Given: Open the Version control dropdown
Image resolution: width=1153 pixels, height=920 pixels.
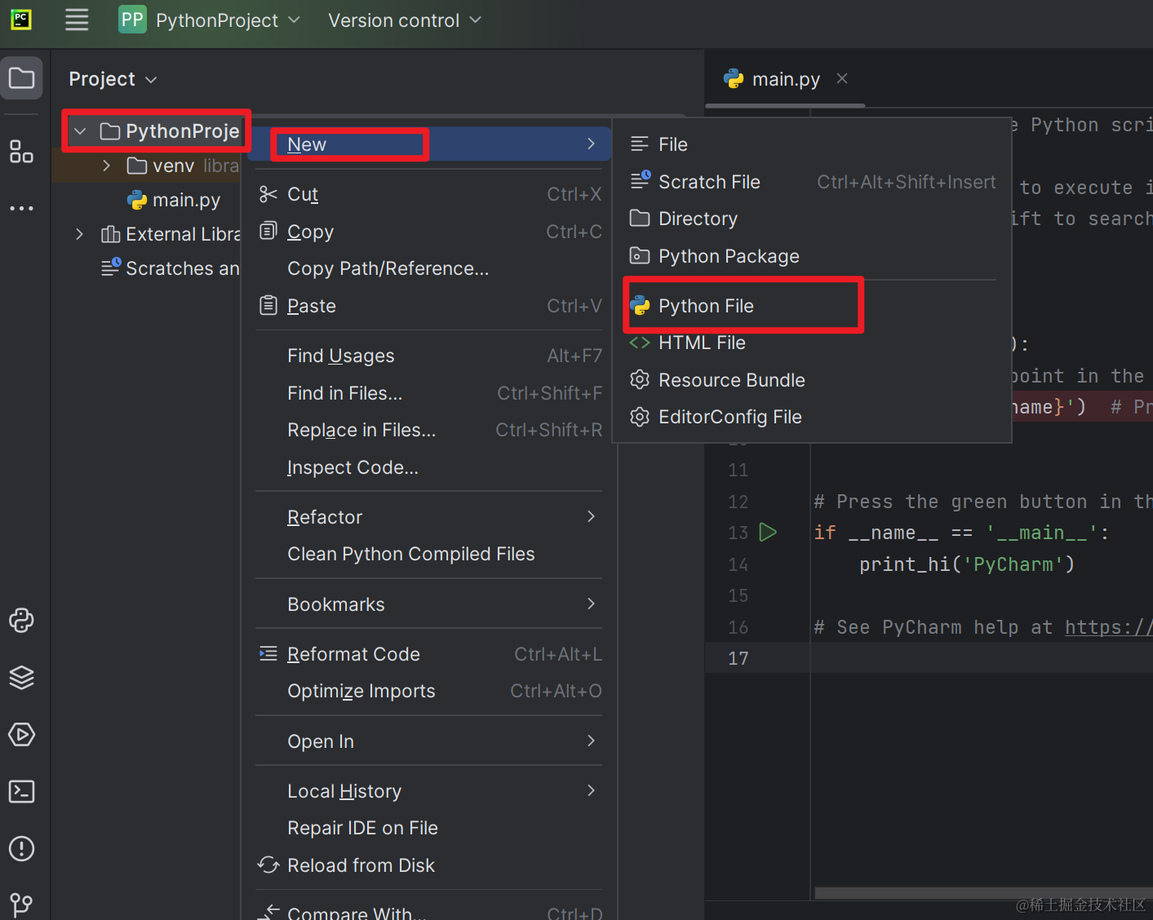Looking at the screenshot, I should (x=405, y=20).
